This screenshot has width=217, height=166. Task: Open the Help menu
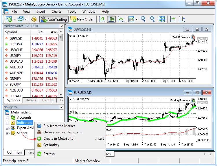pos(105,12)
